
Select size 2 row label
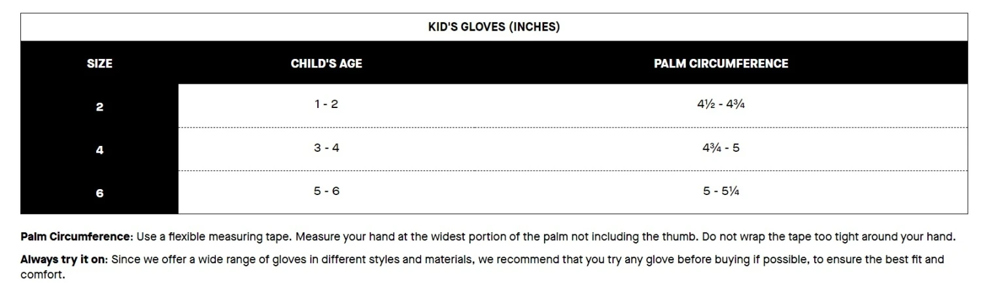pyautogui.click(x=99, y=106)
